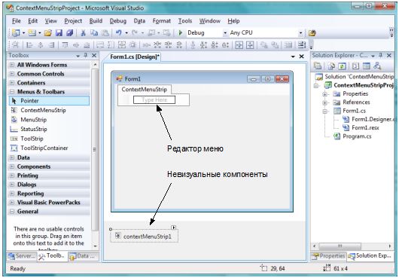
Task: Click the Paste icon in the toolbar
Action: 105,33
